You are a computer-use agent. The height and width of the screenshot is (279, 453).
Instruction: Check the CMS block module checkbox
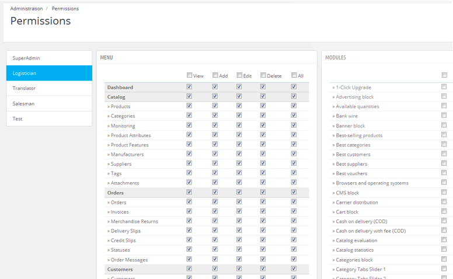pos(444,192)
